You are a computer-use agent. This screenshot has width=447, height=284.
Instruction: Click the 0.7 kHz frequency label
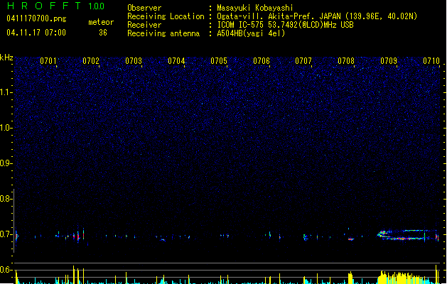6,234
